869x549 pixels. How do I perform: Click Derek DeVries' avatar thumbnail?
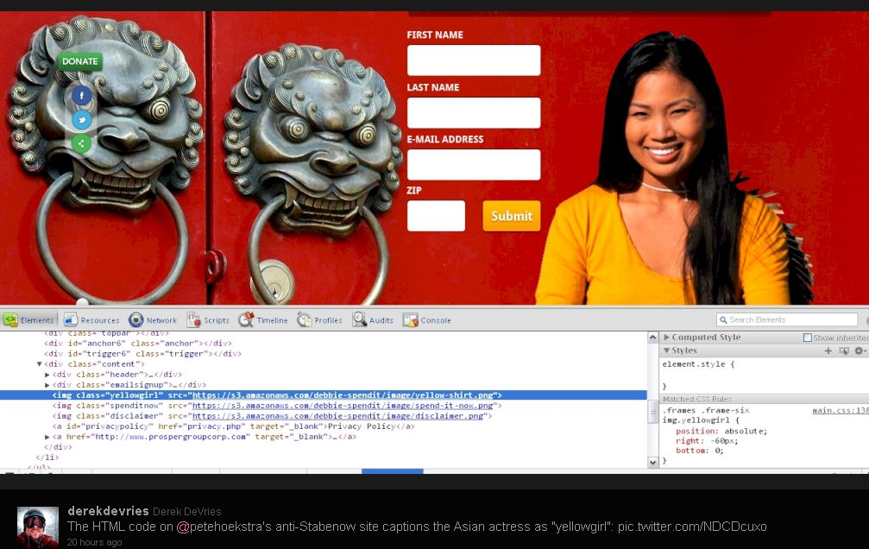point(38,527)
